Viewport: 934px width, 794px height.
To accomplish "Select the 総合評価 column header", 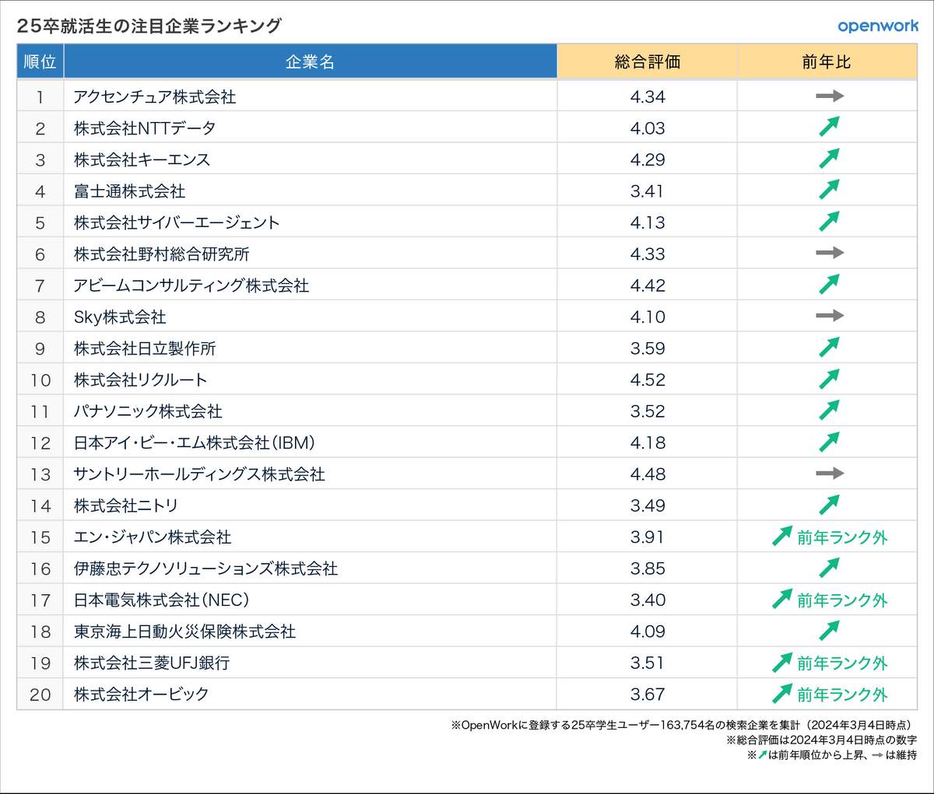I will coord(647,62).
